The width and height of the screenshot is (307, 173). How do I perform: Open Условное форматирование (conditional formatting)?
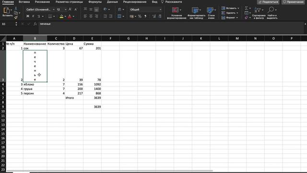point(177,13)
